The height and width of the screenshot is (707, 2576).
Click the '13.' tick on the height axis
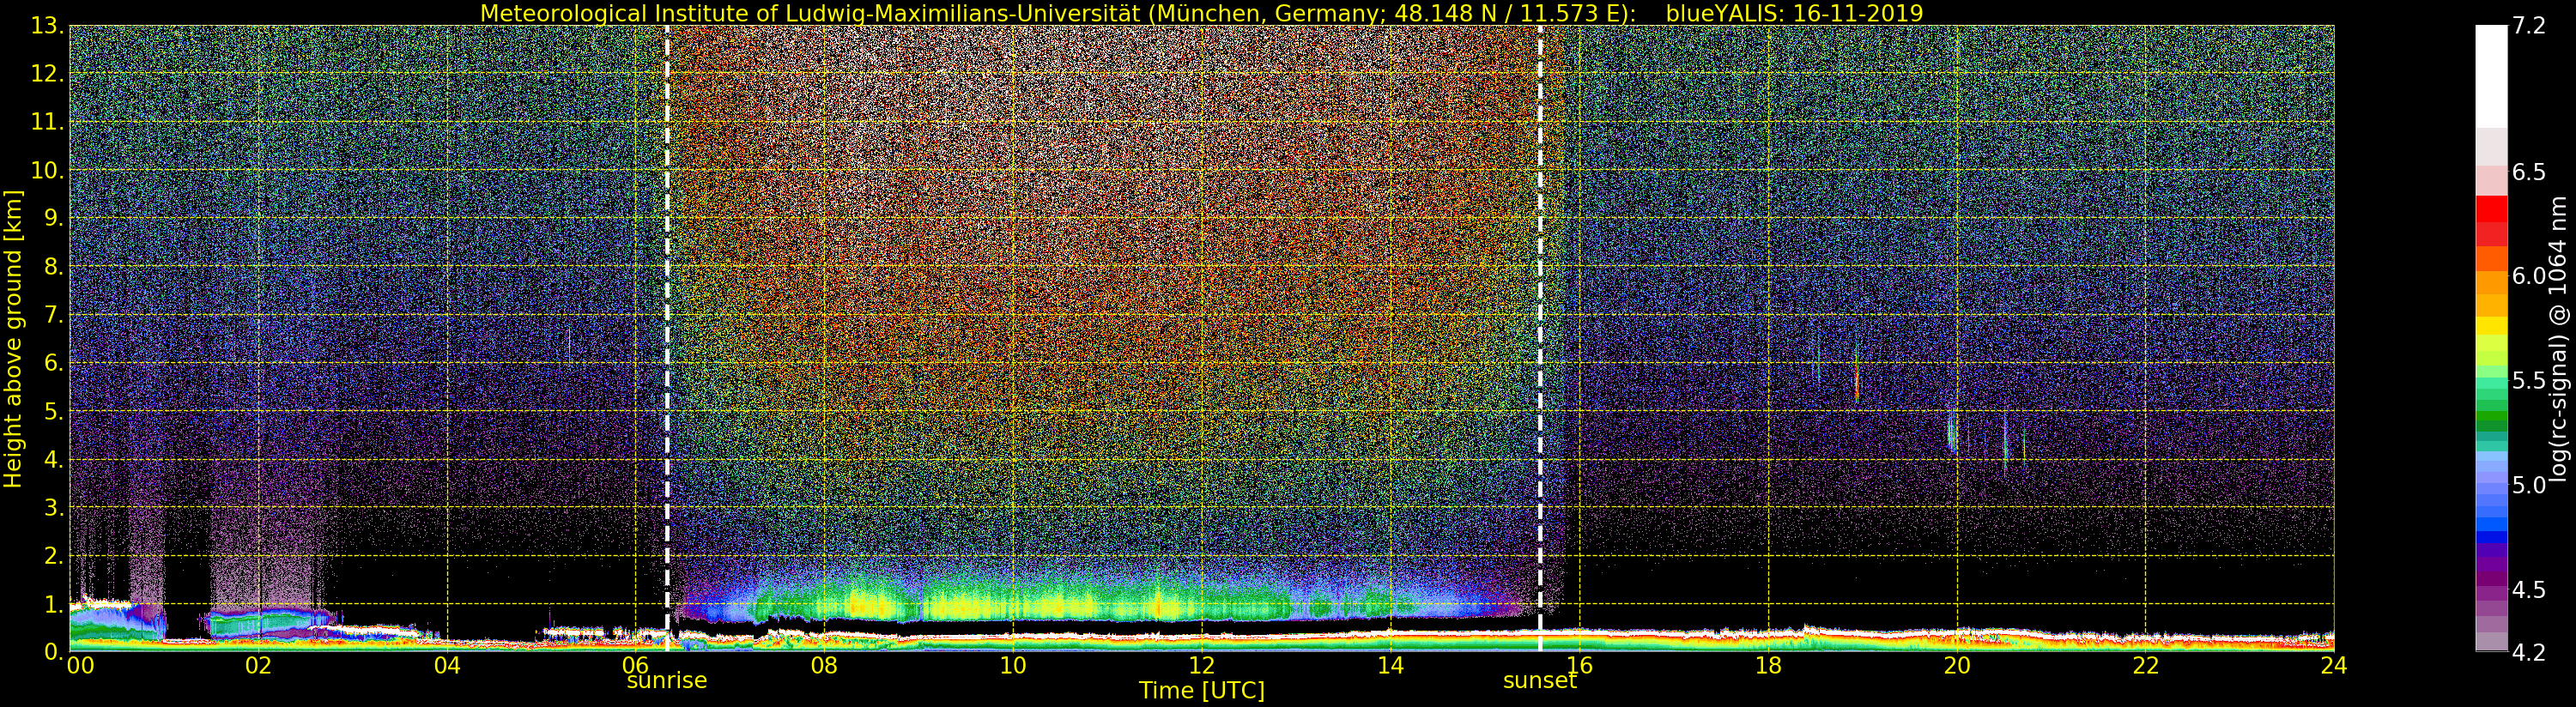coord(47,26)
